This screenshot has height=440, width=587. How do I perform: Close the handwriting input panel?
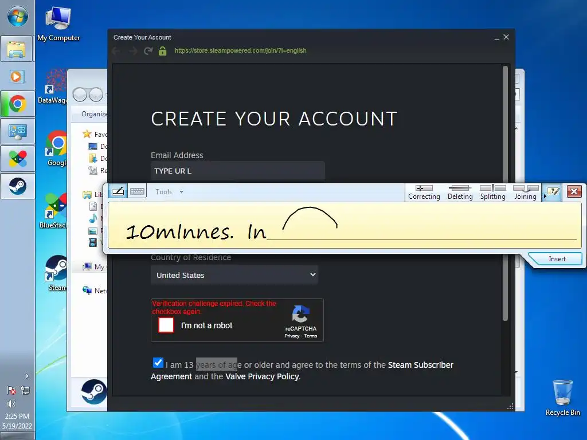[x=574, y=191]
